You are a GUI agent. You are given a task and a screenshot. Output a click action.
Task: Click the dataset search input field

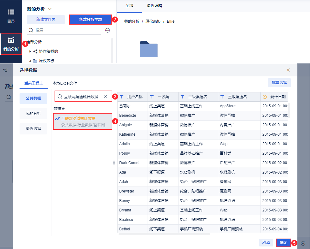pyautogui.click(x=83, y=97)
